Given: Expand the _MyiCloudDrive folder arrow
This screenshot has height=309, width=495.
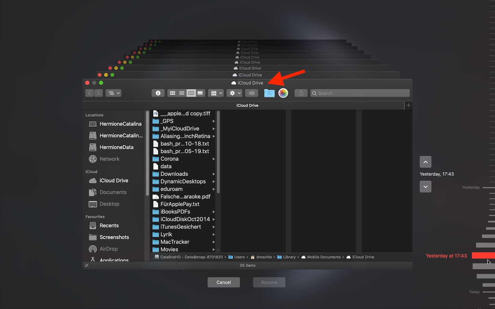Looking at the screenshot, I should pos(213,129).
